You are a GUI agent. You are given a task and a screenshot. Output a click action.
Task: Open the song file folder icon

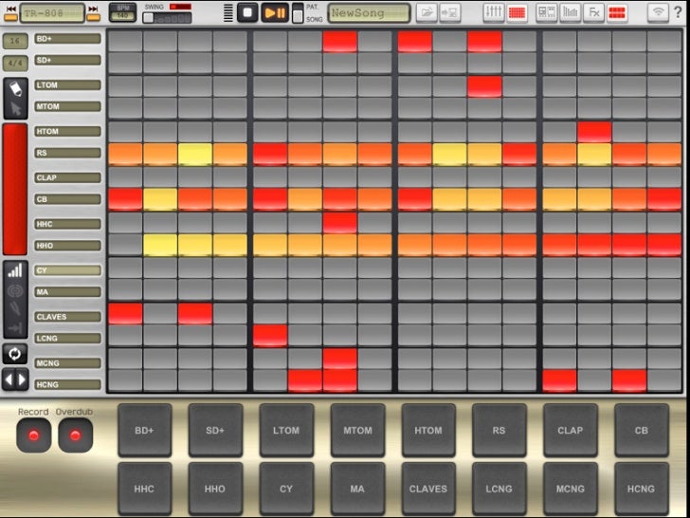[427, 12]
